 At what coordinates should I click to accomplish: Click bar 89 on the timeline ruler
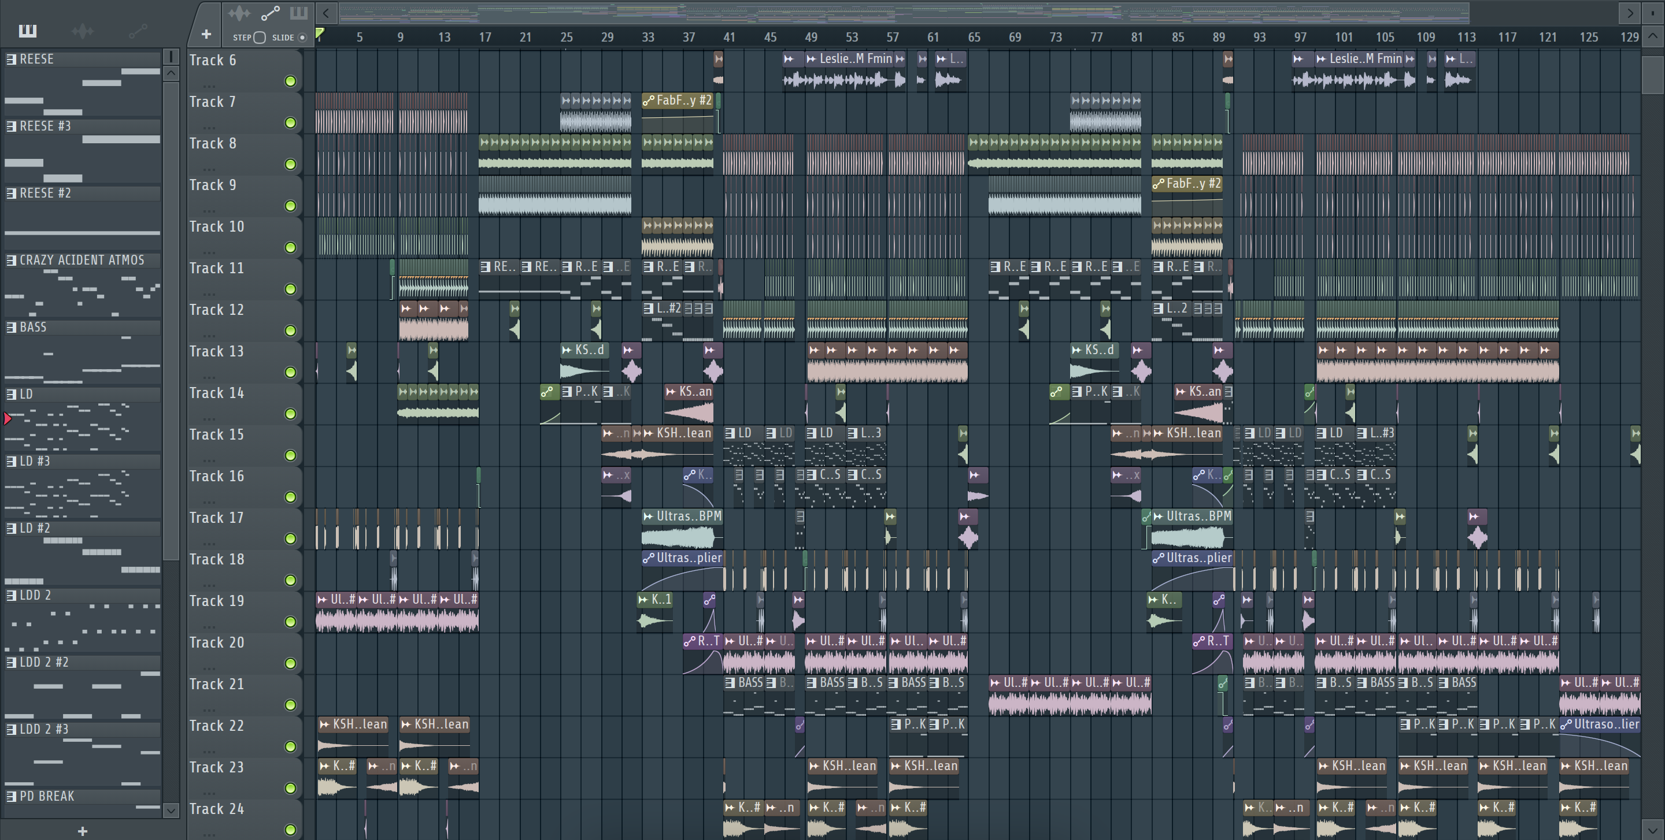tap(1218, 38)
